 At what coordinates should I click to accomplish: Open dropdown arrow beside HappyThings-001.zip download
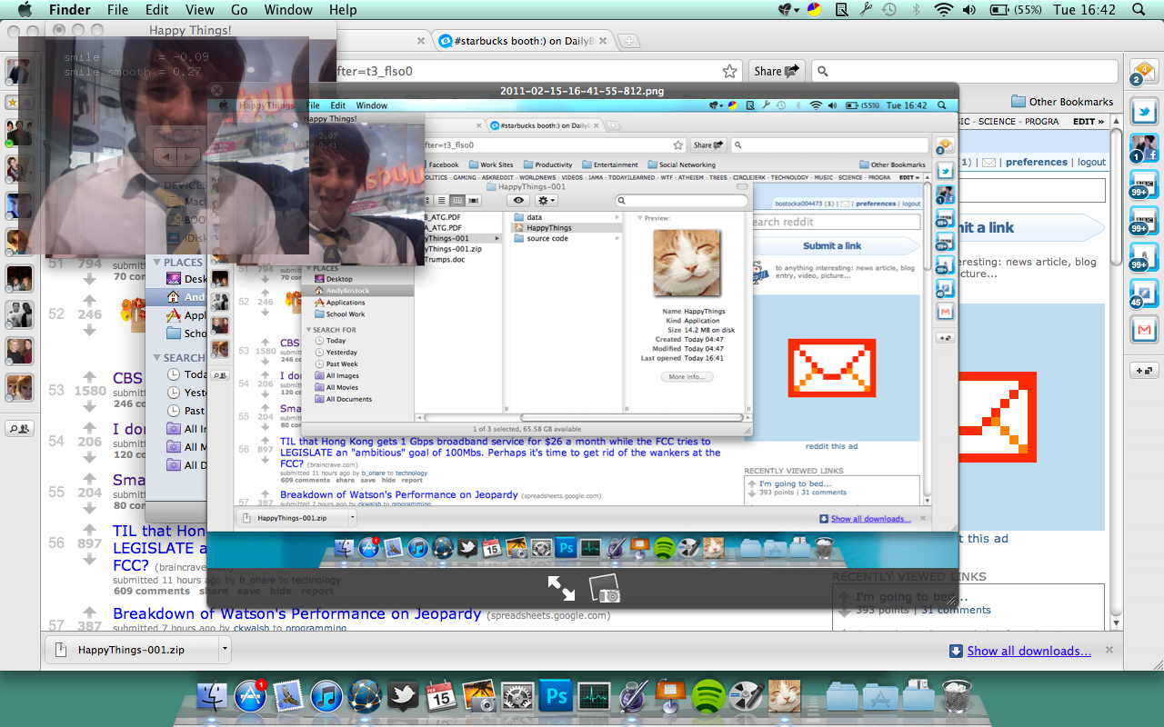coord(225,650)
